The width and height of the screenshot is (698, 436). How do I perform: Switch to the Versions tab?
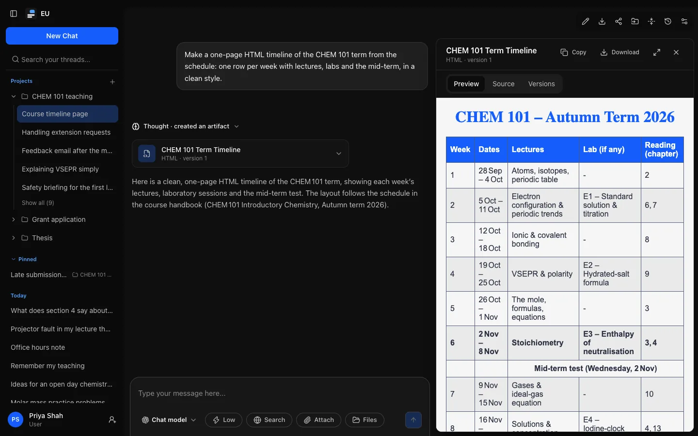coord(541,84)
